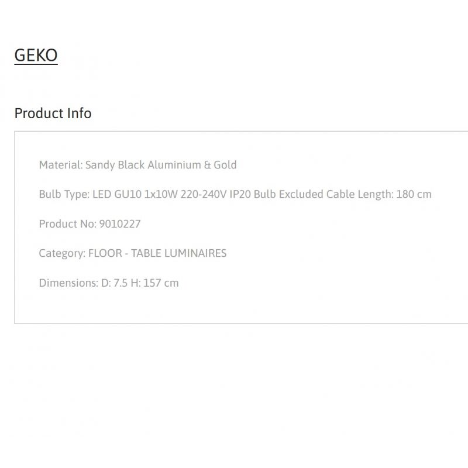Screen dimensions: 468x468
Task: Click the 1x10W wattage text
Action: coord(161,194)
